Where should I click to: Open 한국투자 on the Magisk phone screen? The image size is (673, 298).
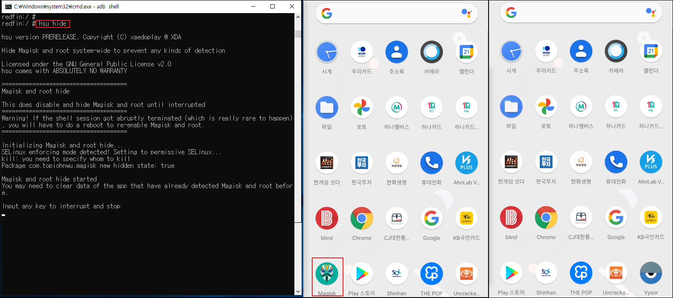coord(362,163)
